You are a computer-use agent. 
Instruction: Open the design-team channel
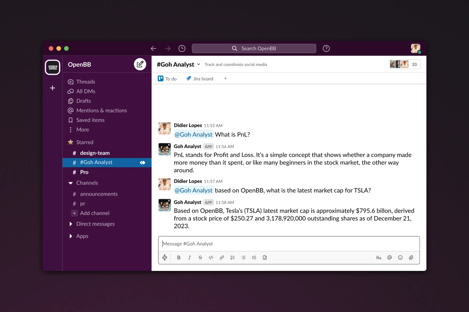click(x=95, y=153)
